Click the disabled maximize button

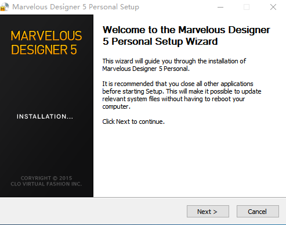(247, 7)
